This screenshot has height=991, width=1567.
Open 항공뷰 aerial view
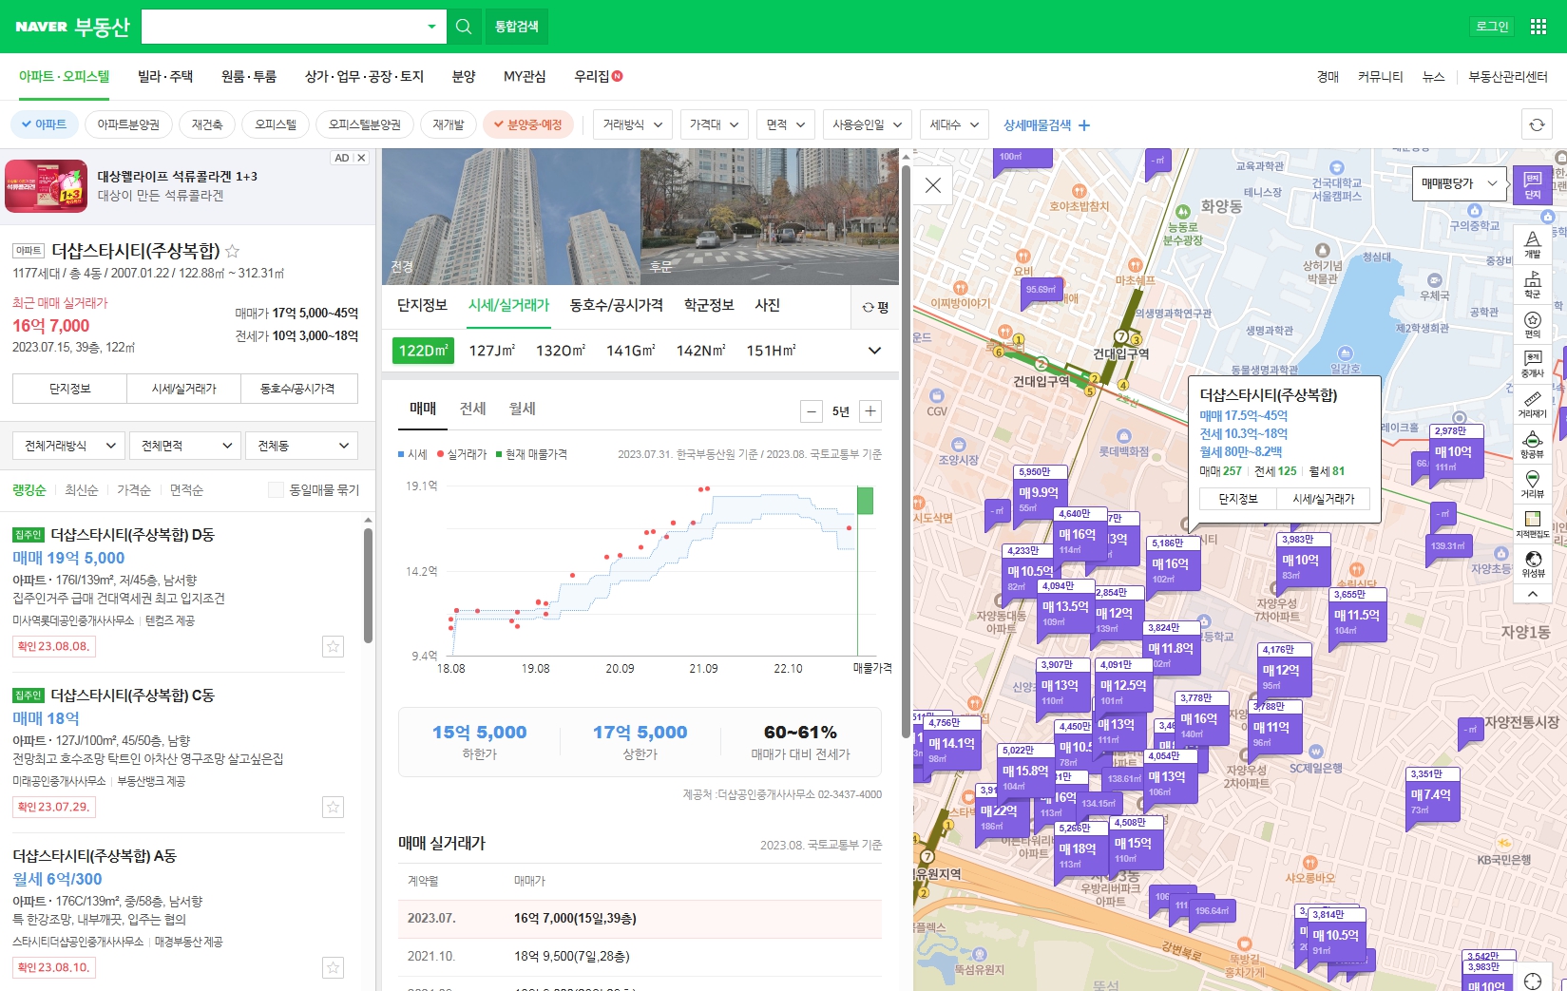[x=1533, y=445]
